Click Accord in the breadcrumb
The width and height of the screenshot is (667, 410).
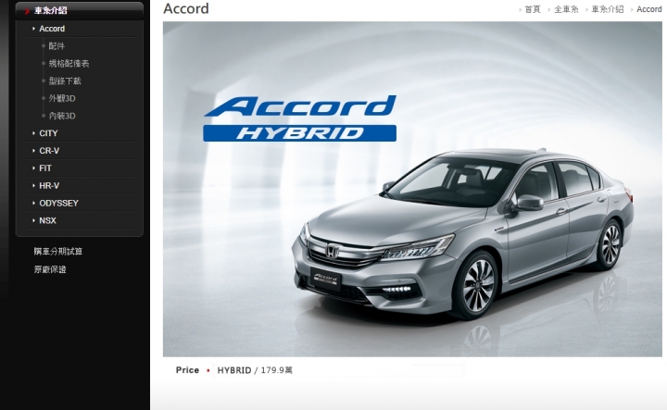click(x=649, y=9)
